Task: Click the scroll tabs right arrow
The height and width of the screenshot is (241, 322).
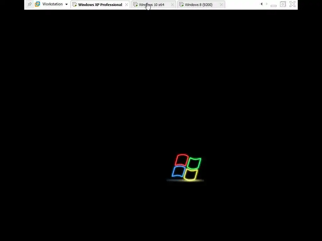Action: 267,4
